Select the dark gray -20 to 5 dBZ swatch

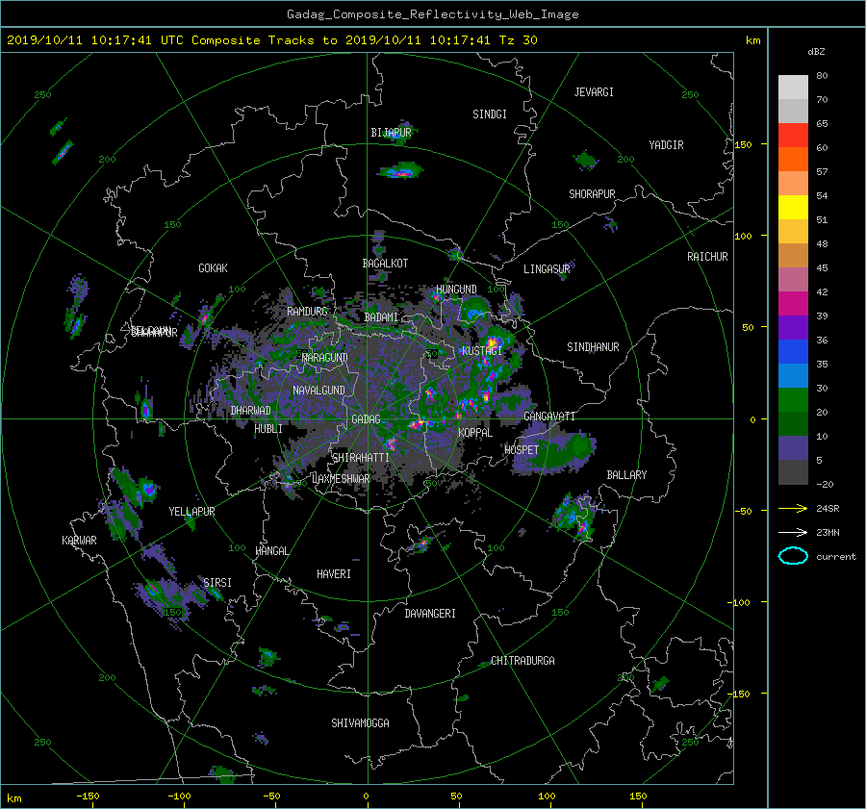coord(793,472)
